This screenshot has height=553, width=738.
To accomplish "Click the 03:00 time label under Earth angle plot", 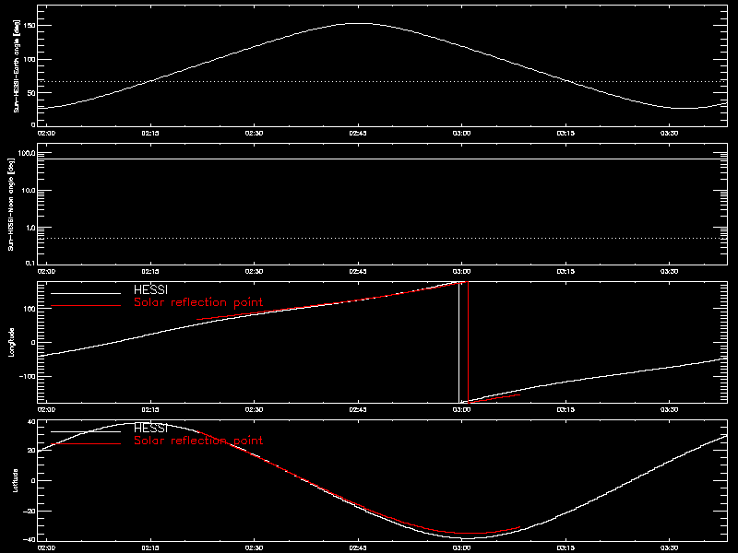I will pyautogui.click(x=462, y=133).
